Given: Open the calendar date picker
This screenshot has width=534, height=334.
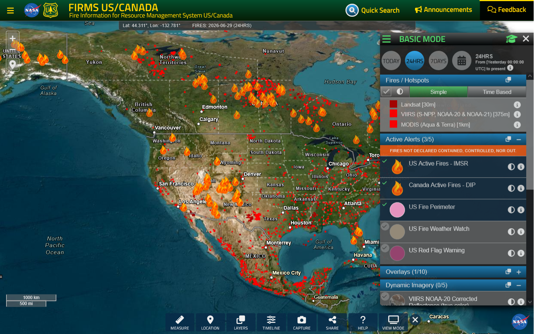Looking at the screenshot, I should point(462,61).
